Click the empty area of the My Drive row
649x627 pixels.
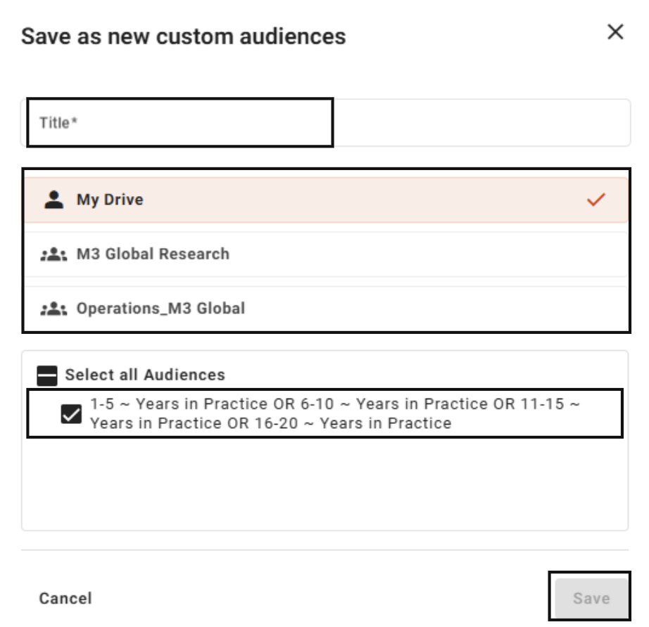(364, 200)
